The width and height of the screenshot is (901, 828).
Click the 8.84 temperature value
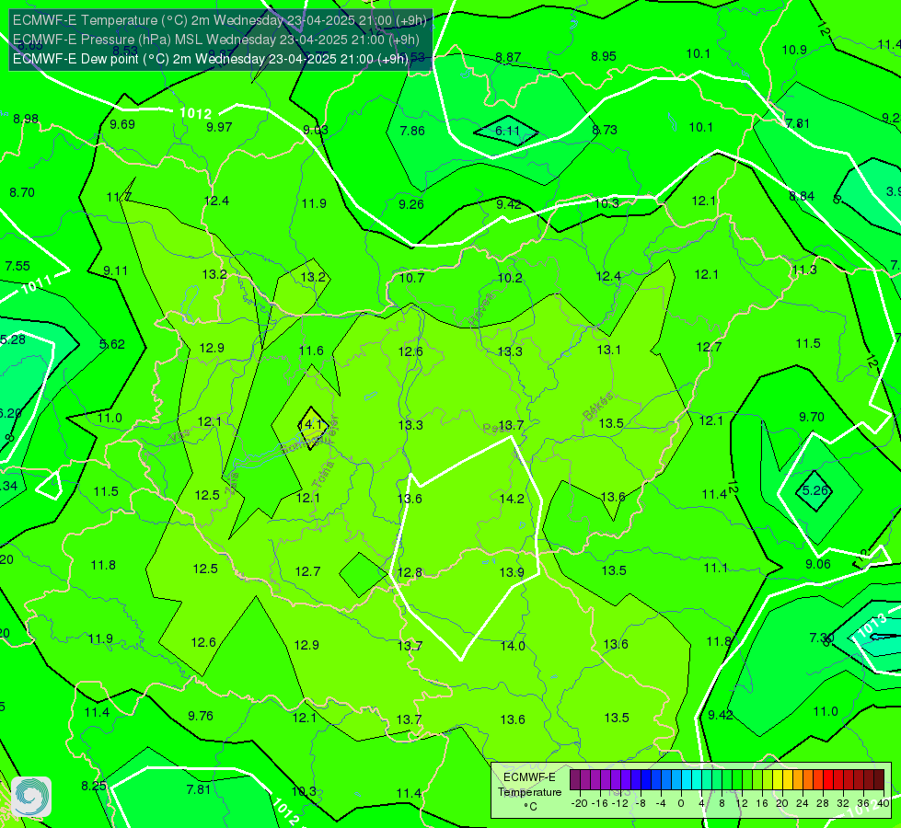coord(802,197)
